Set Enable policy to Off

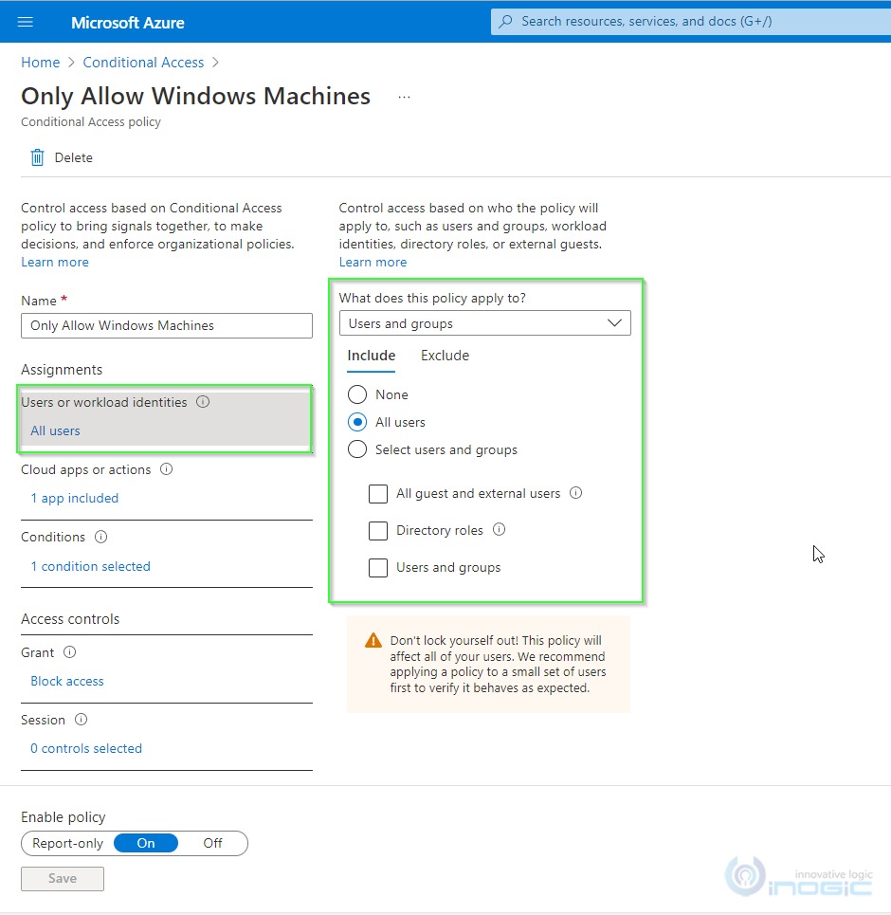coord(212,843)
